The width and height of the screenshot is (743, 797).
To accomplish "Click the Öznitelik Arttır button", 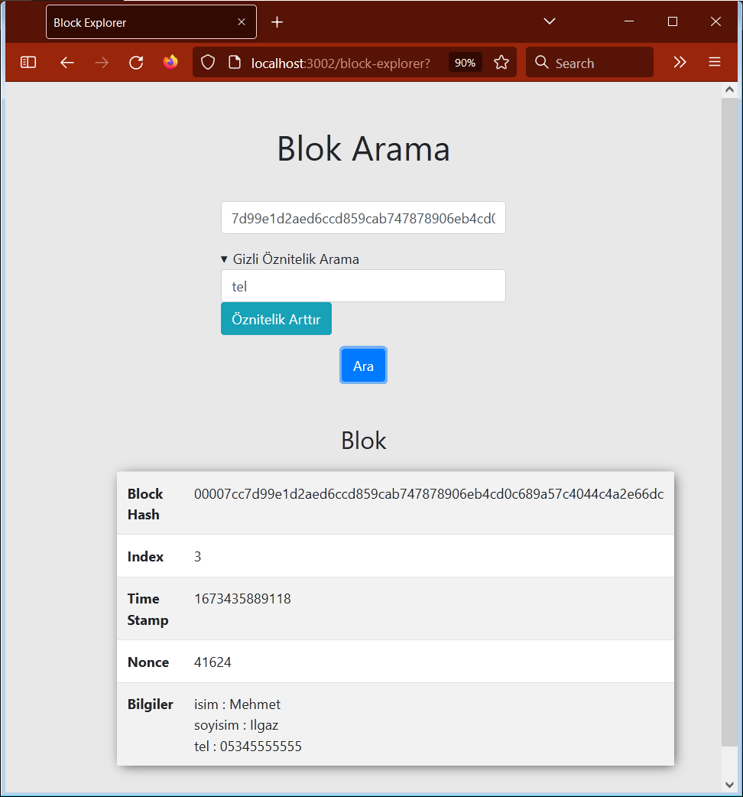I will [276, 318].
